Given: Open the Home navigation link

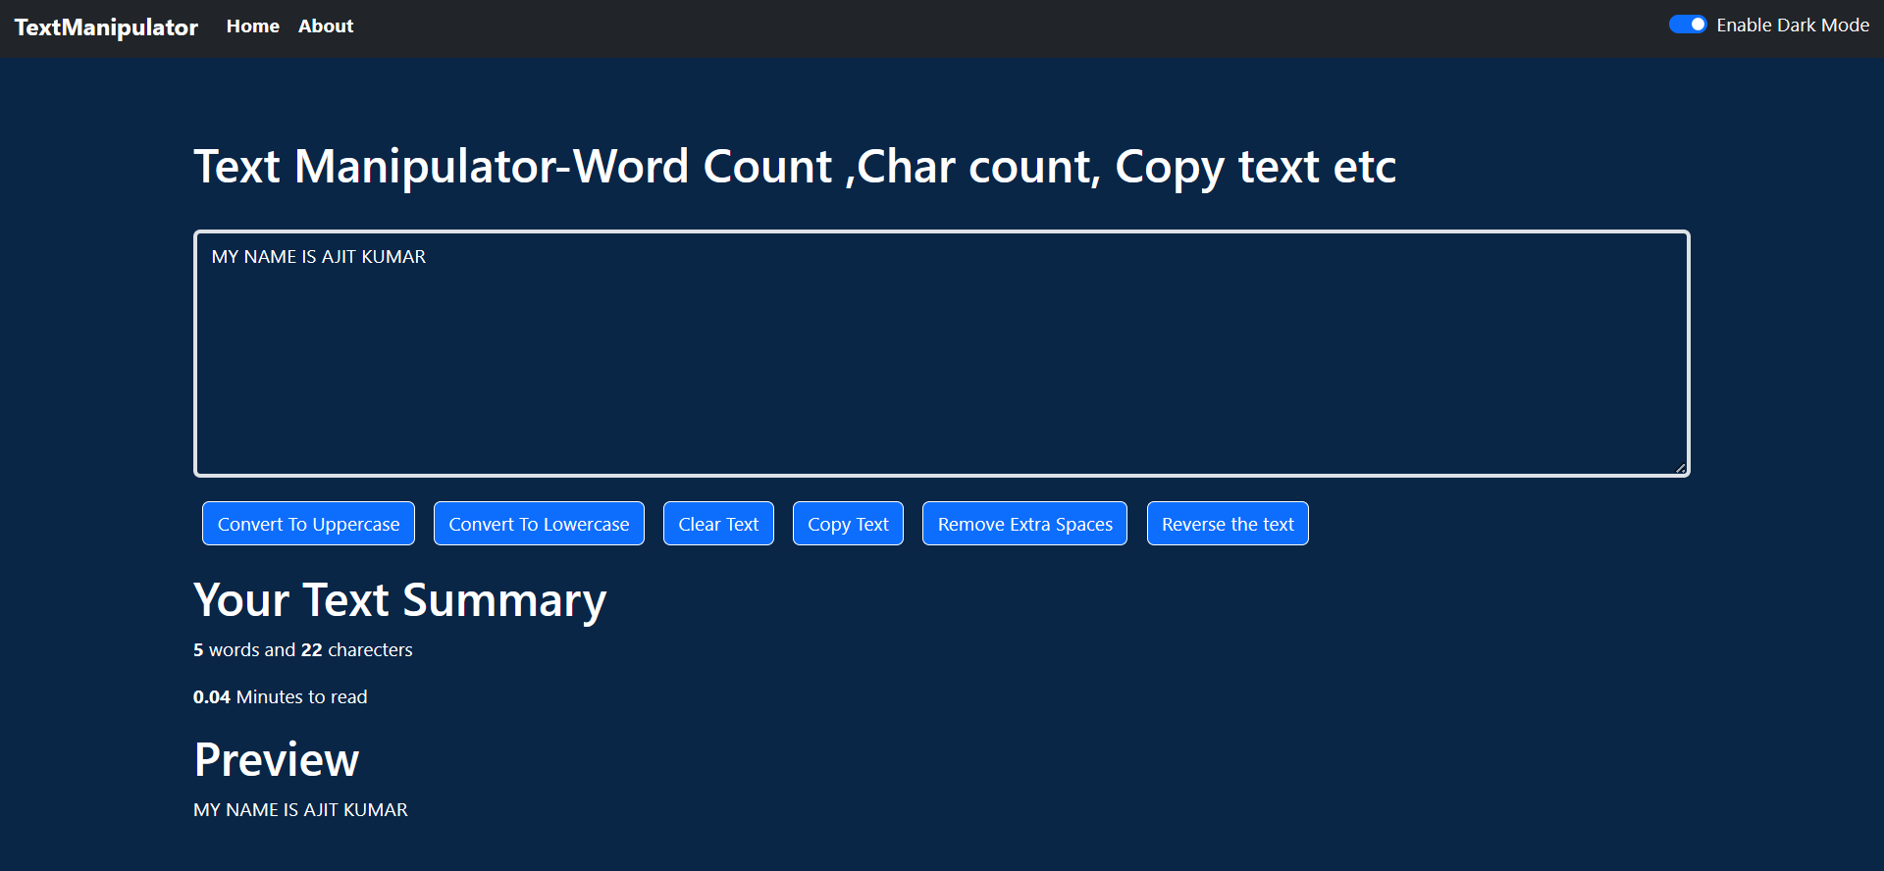Looking at the screenshot, I should coord(253,26).
